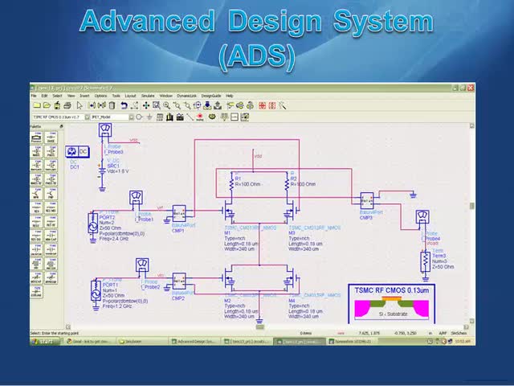514x386 pixels.
Task: Open the Tools menu
Action: (116, 96)
